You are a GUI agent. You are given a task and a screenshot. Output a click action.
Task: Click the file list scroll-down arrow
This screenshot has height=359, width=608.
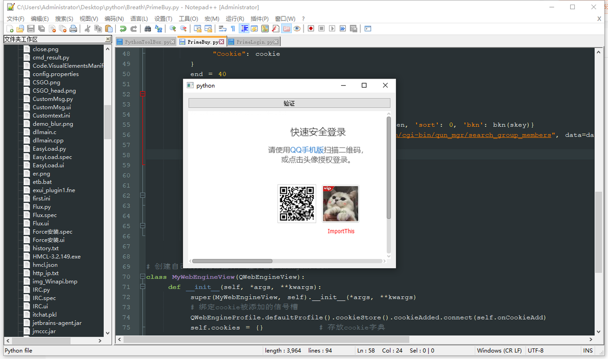[108, 332]
